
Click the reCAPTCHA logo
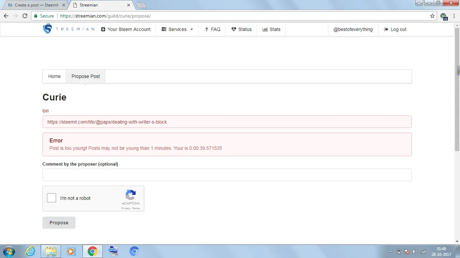click(x=130, y=195)
